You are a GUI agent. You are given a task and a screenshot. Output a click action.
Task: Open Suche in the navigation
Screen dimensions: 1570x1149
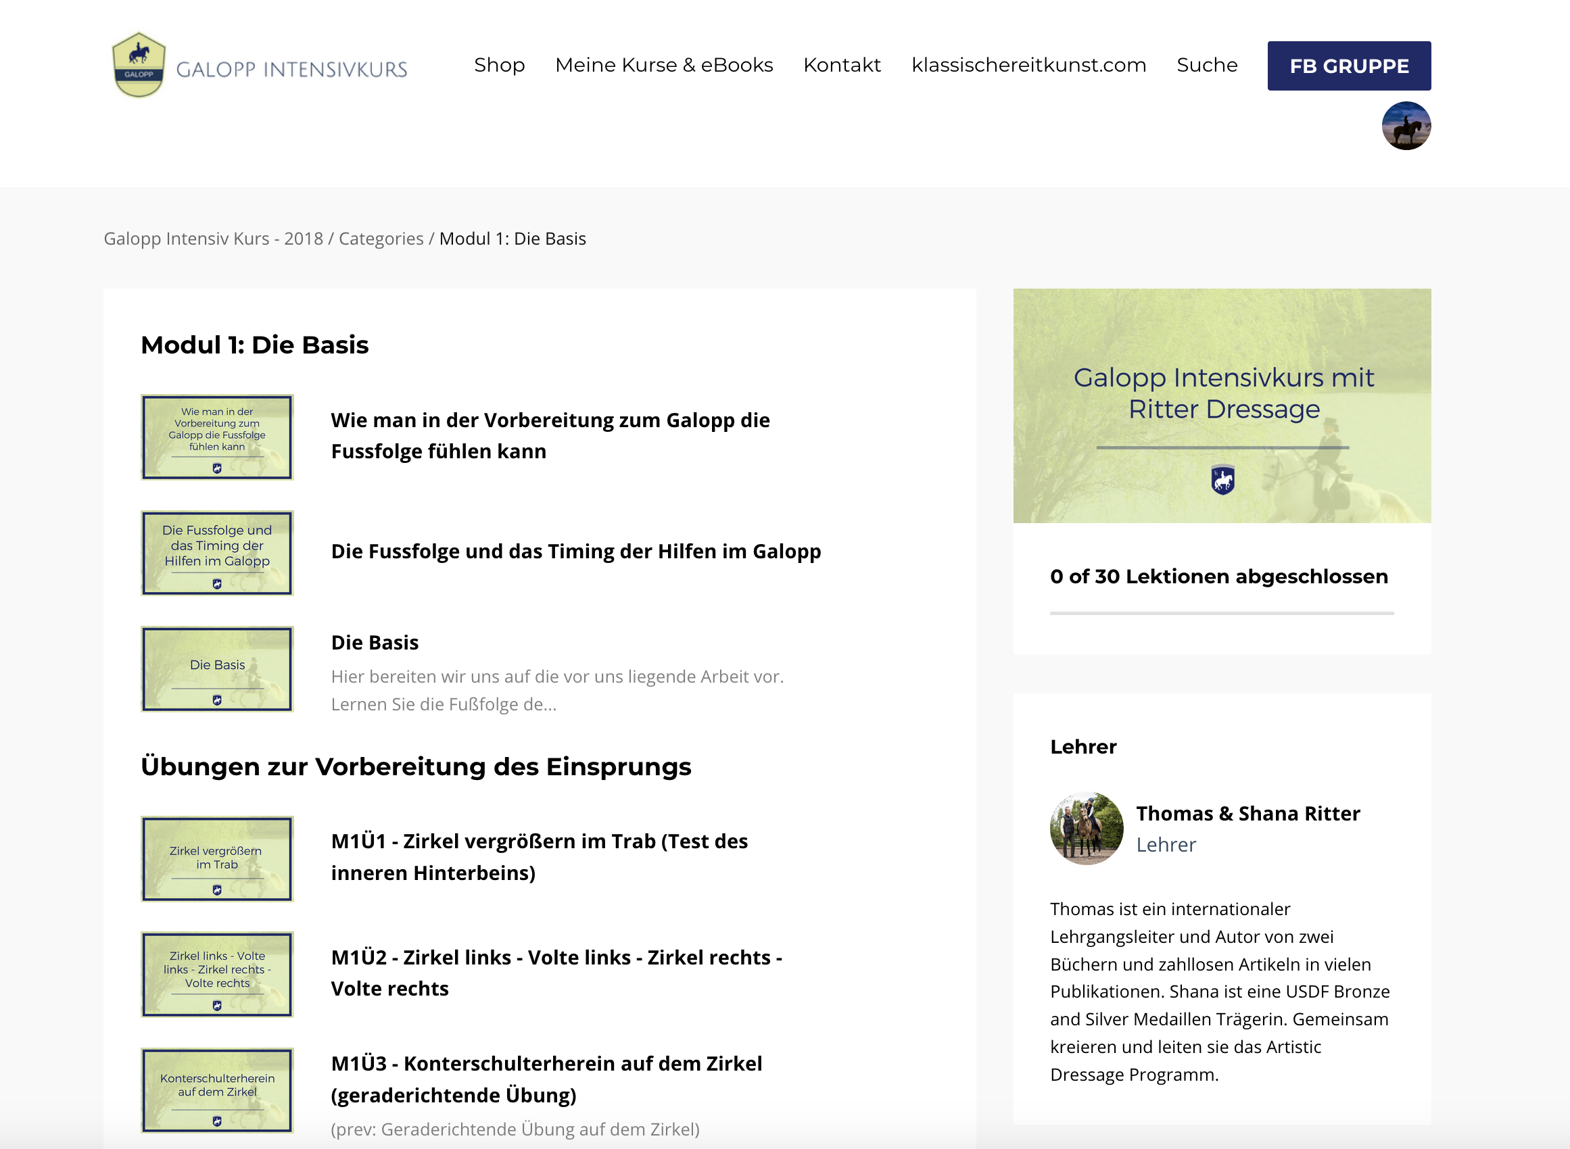1207,66
